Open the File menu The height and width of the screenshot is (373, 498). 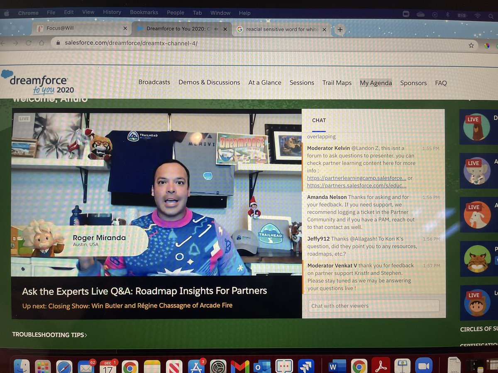(x=51, y=12)
